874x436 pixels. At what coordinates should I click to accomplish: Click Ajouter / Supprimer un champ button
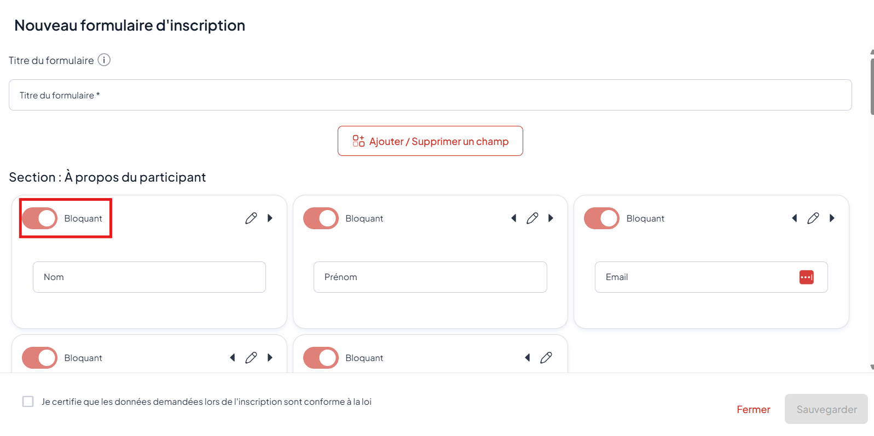(x=430, y=141)
